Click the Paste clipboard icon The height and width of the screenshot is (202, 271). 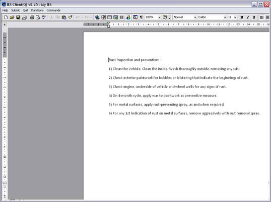pos(64,17)
